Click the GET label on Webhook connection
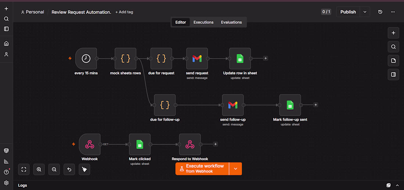The width and height of the screenshot is (404, 190). (106, 145)
